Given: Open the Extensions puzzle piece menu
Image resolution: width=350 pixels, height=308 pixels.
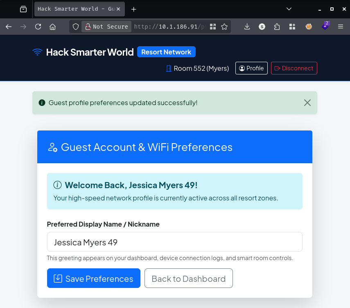Looking at the screenshot, I should coord(277,27).
